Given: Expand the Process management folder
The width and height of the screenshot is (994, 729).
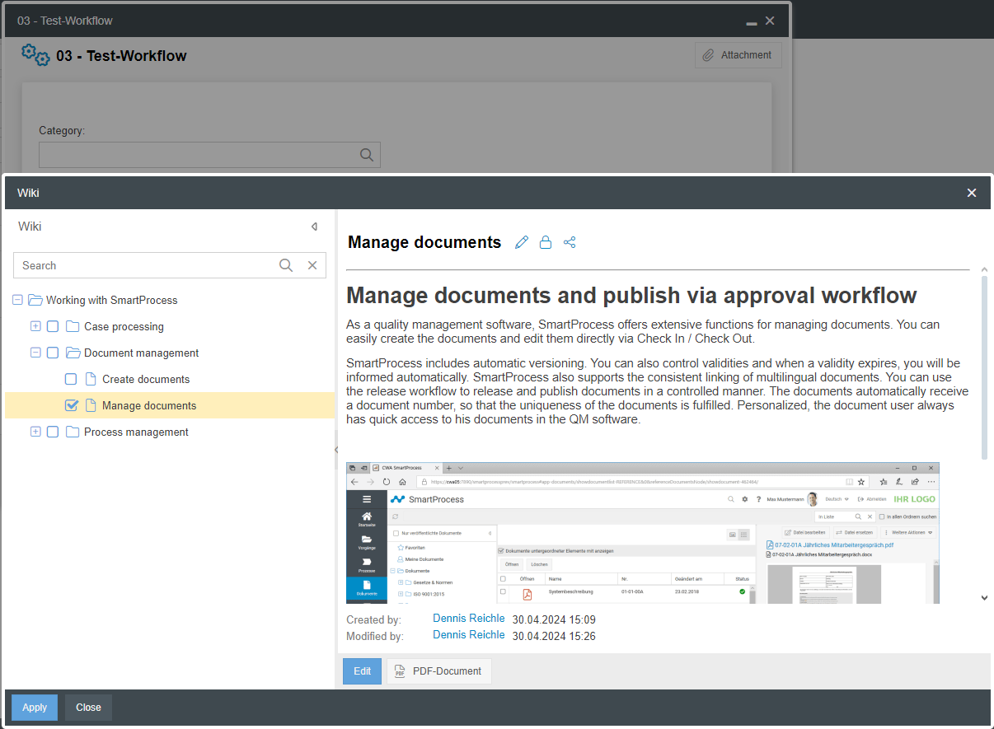Looking at the screenshot, I should pyautogui.click(x=35, y=432).
